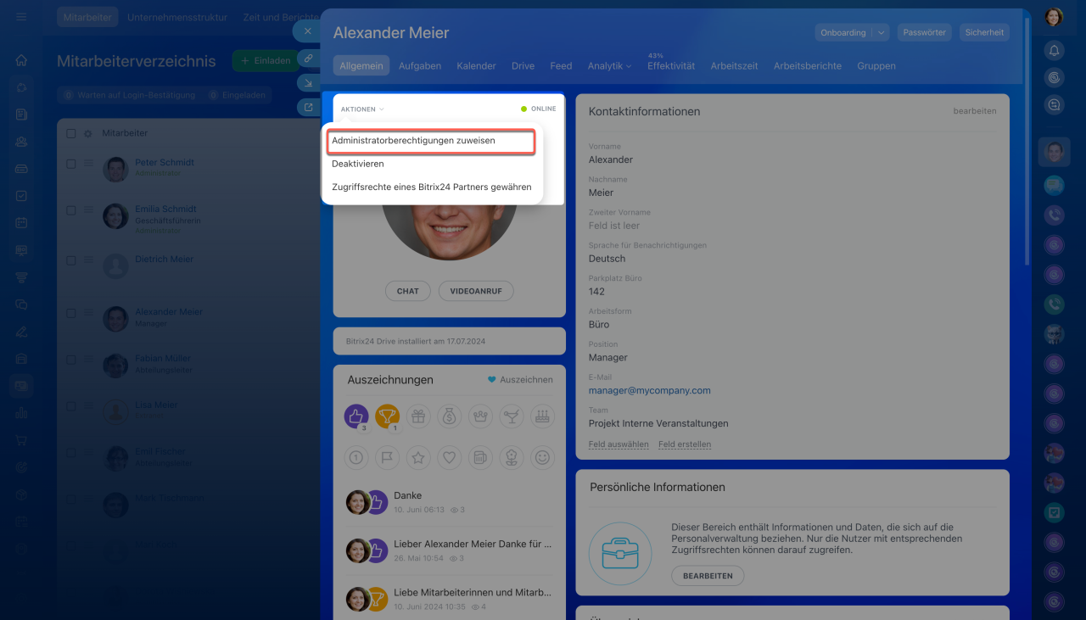Check the box for Alexander Meier row
1086x620 pixels.
tap(71, 314)
